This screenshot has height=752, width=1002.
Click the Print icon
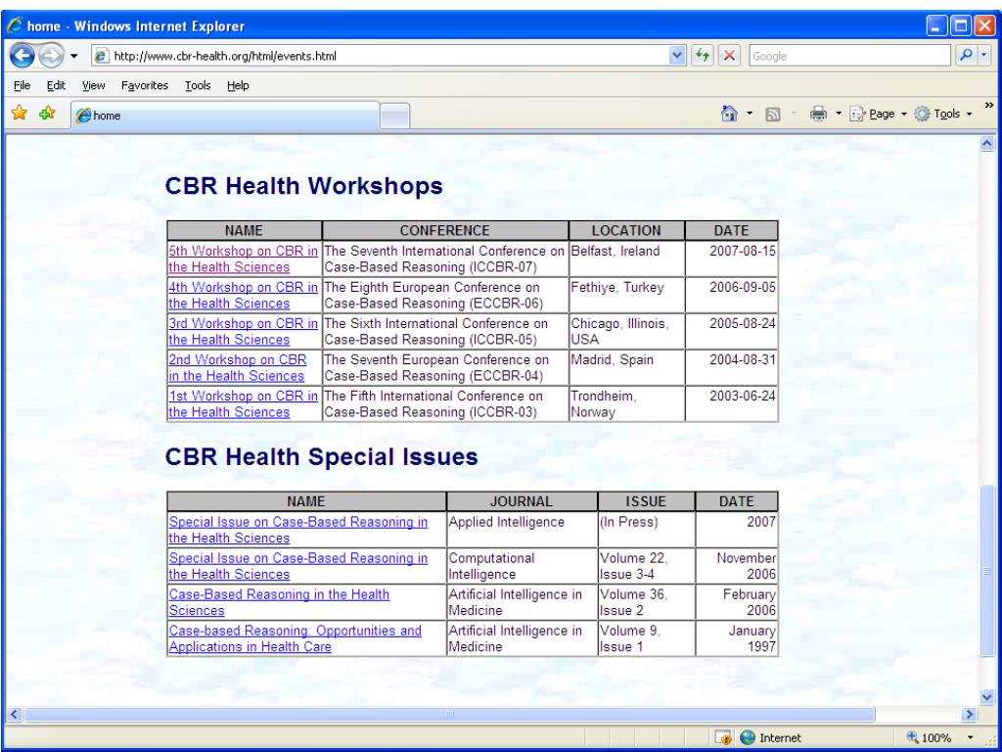pos(818,115)
